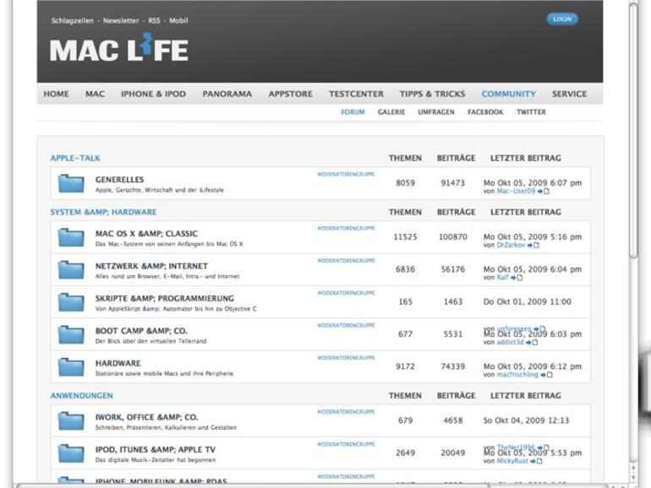Switch to the Umfragen sub-tab
Viewport: 651px width, 488px height.
[436, 112]
